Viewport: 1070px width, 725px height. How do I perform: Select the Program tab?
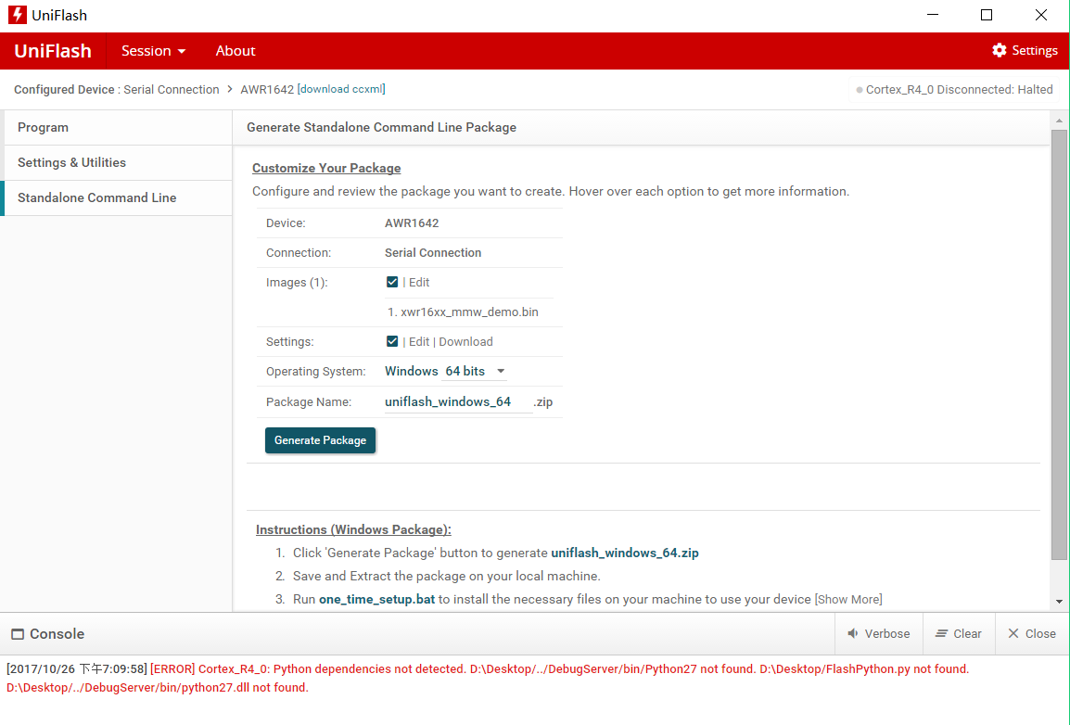118,128
